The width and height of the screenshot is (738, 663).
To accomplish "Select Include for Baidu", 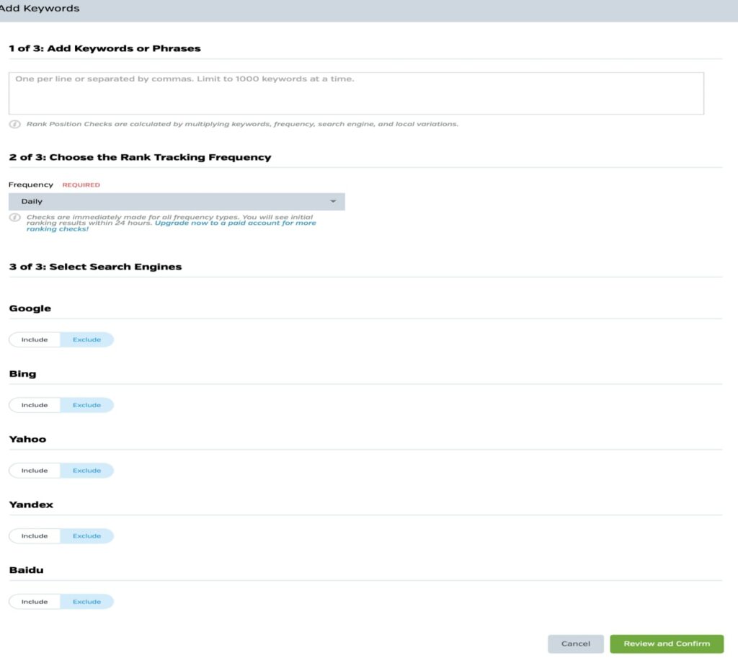I will 35,602.
